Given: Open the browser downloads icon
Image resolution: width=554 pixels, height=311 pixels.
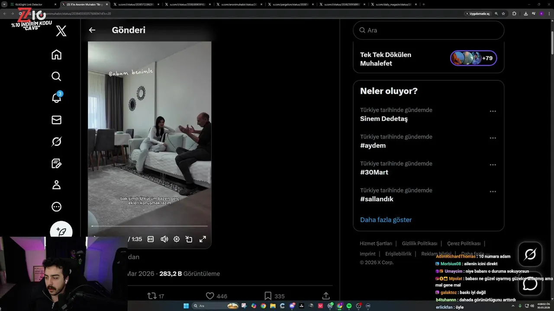Looking at the screenshot, I should [525, 14].
